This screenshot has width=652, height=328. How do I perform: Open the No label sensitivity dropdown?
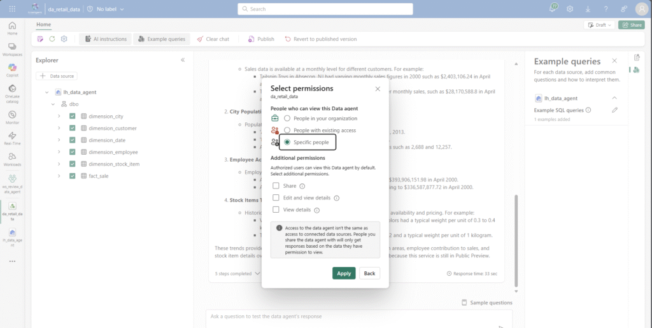coord(106,9)
